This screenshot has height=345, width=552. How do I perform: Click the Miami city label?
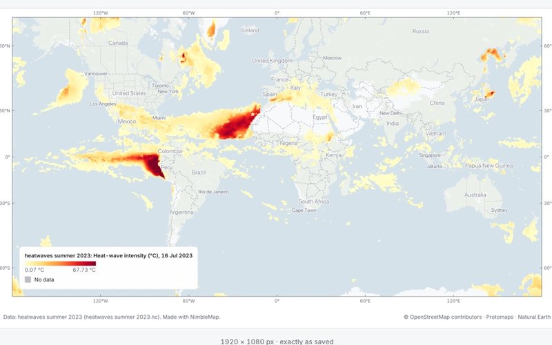[159, 118]
